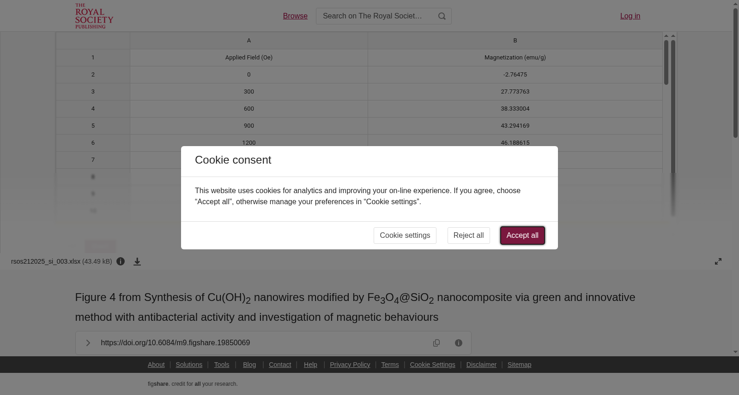Open the Sitemap footer link
Image resolution: width=739 pixels, height=395 pixels.
click(x=519, y=365)
